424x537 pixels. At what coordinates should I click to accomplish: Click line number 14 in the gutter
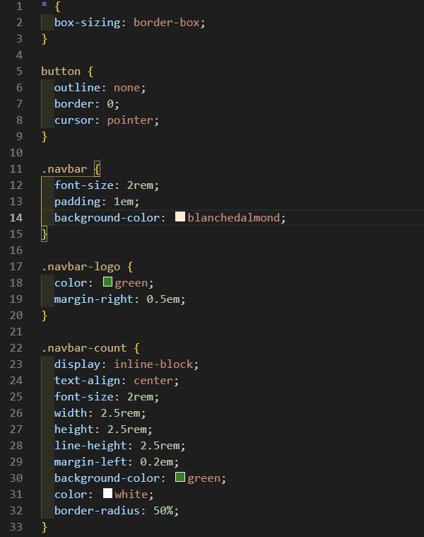[x=16, y=218]
